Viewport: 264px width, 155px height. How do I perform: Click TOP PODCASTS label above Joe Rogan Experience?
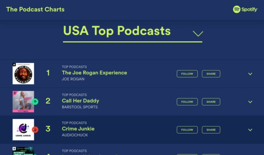click(74, 67)
